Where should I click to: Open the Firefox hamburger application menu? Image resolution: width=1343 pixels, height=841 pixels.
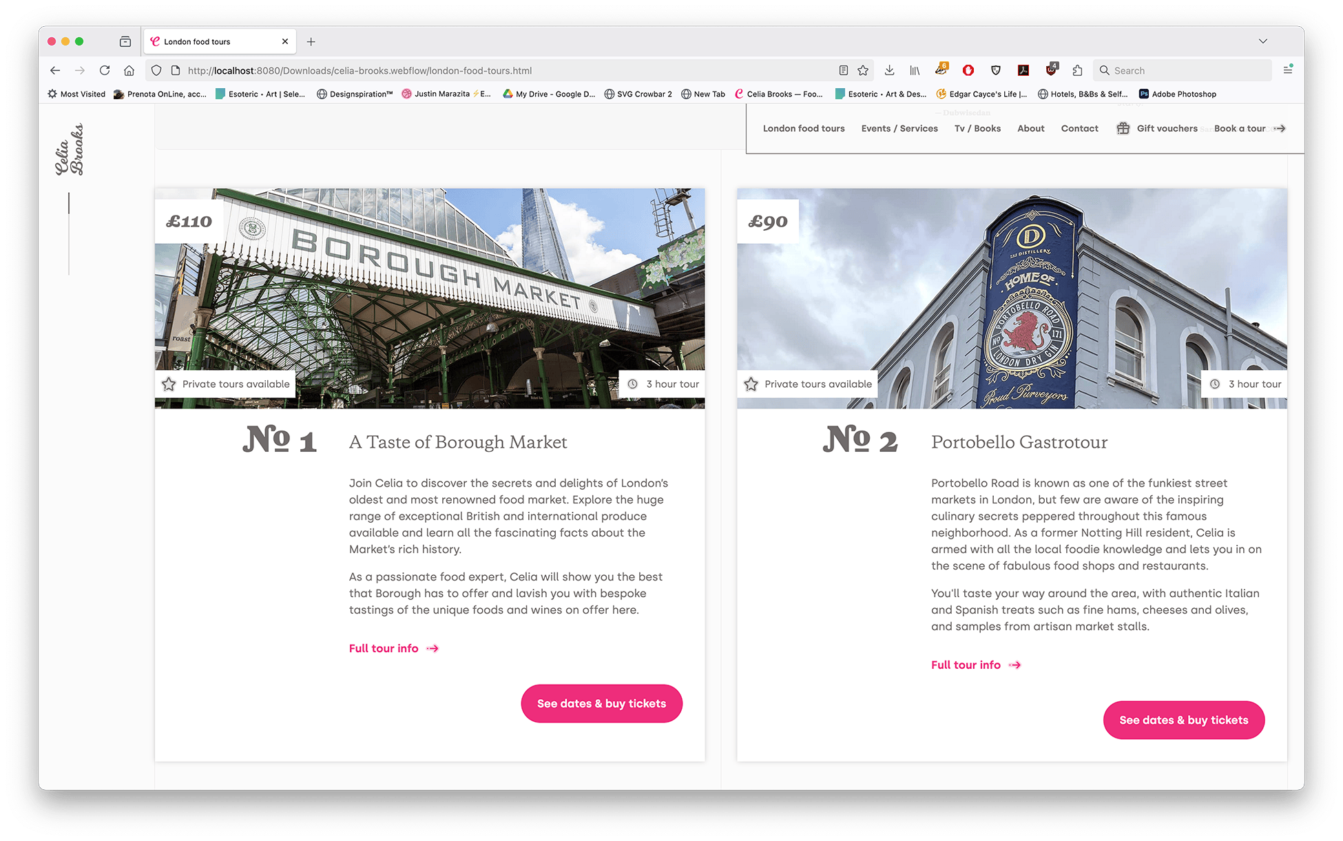click(x=1287, y=70)
